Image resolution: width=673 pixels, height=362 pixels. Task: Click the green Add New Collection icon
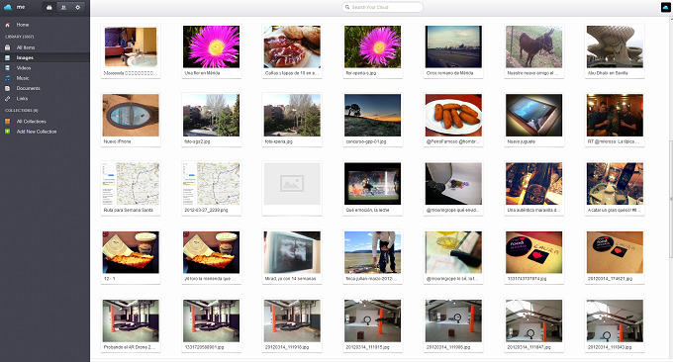(7, 132)
